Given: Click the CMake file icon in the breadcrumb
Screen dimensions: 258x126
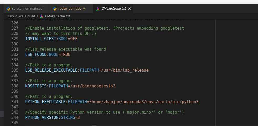Looking at the screenshot, I should (42, 16).
